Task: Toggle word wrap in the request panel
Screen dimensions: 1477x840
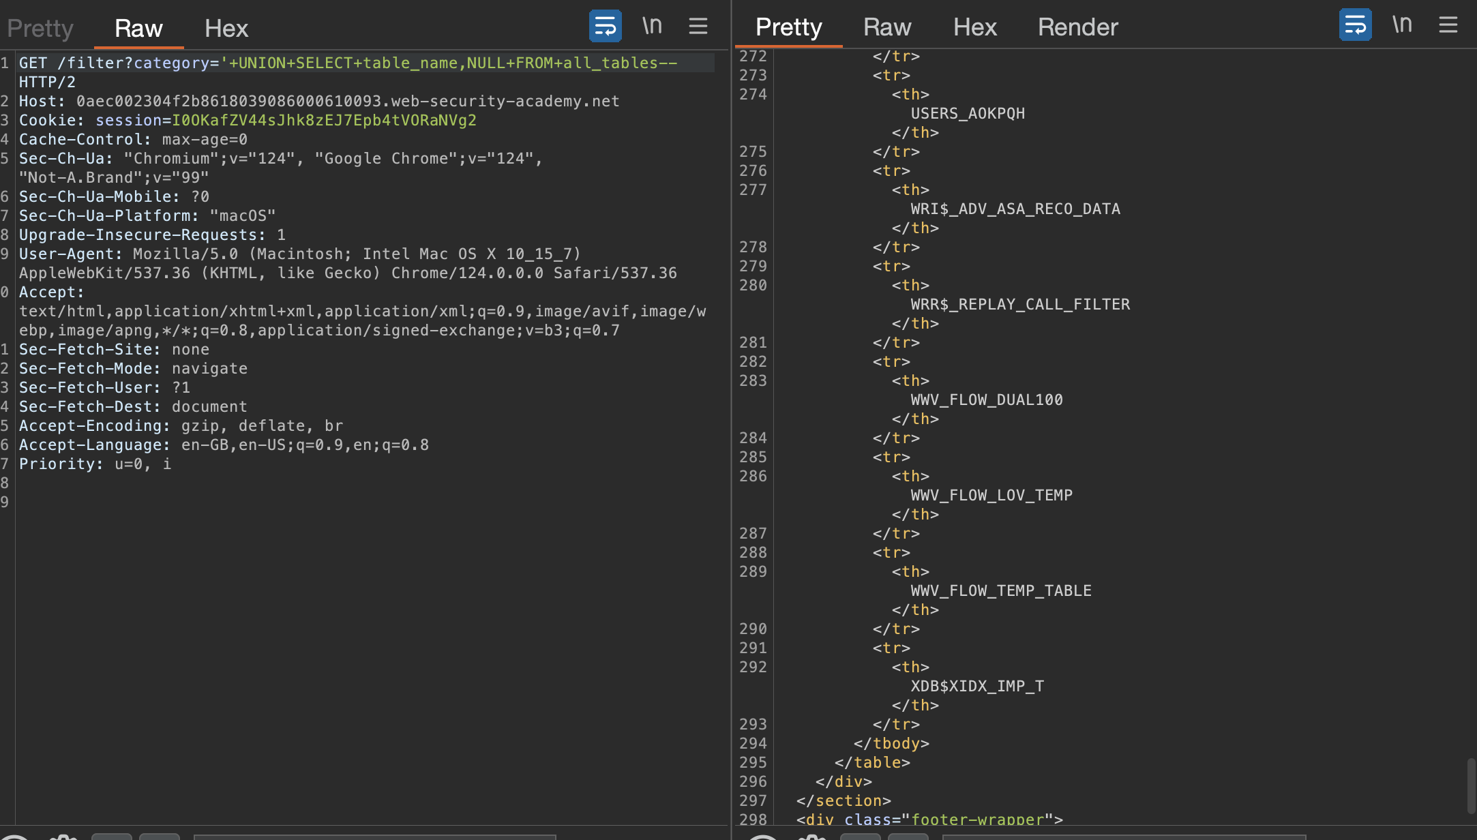Action: pyautogui.click(x=605, y=27)
